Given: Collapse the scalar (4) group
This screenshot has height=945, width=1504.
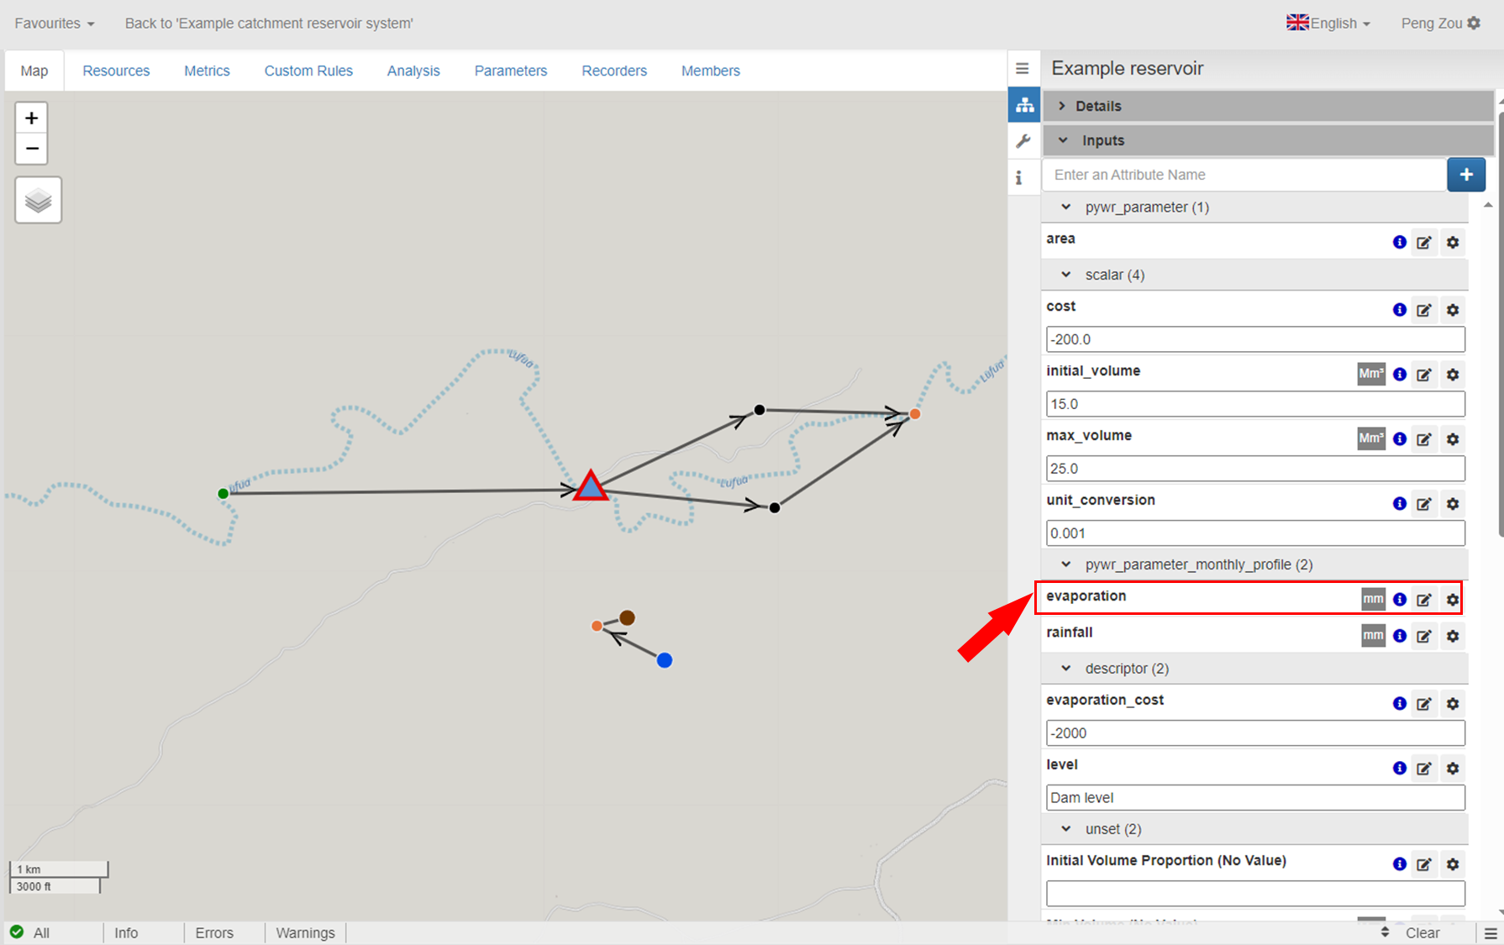Looking at the screenshot, I should 1066,275.
